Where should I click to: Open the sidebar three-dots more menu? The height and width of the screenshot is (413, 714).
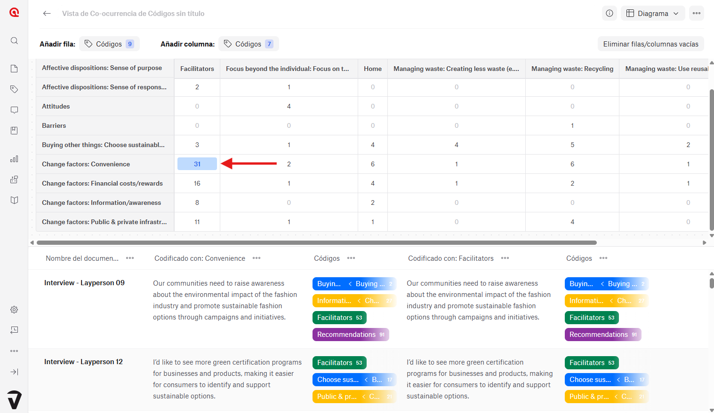[14, 351]
